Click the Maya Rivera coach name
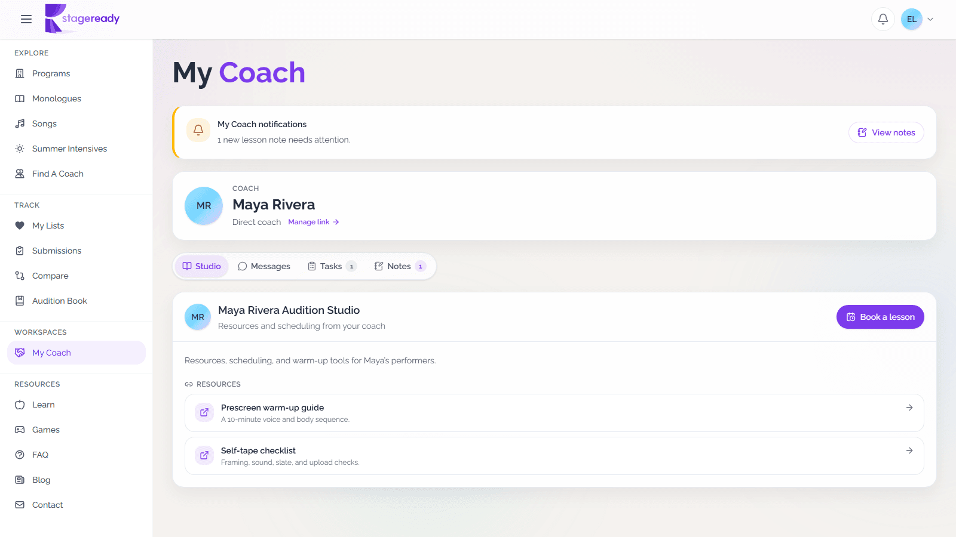 coord(274,205)
